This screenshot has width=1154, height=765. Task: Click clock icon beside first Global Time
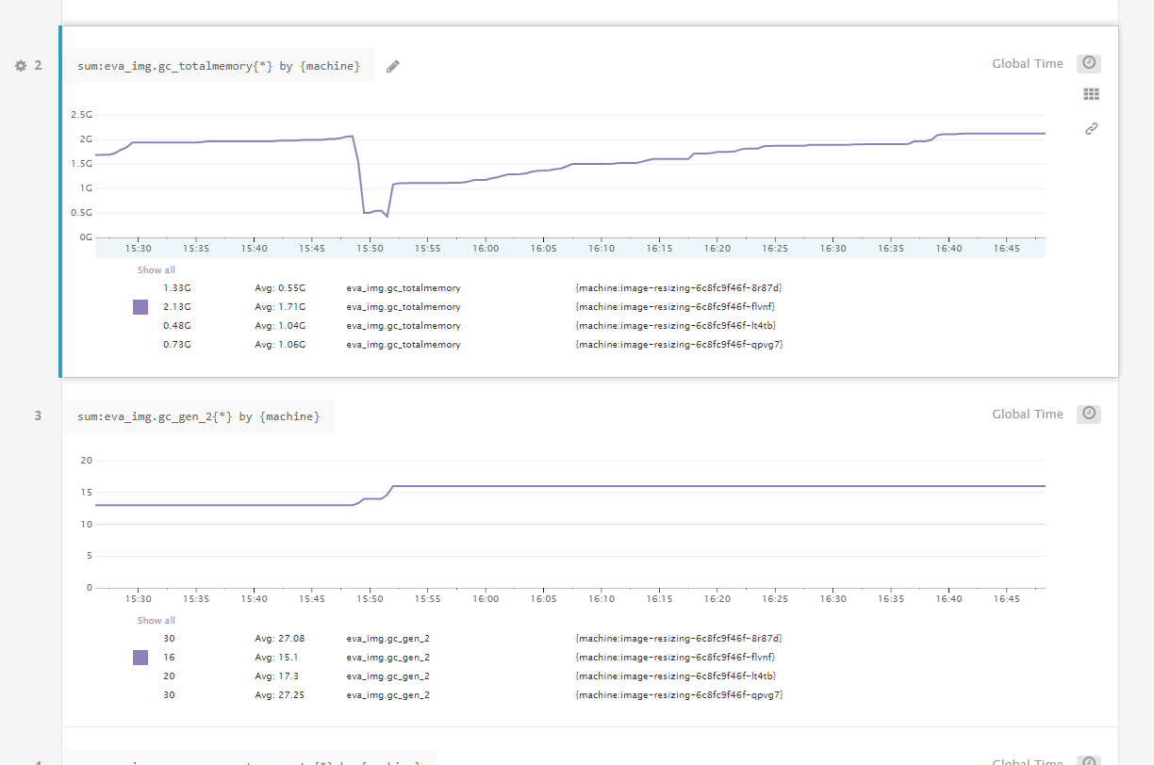coord(1089,63)
